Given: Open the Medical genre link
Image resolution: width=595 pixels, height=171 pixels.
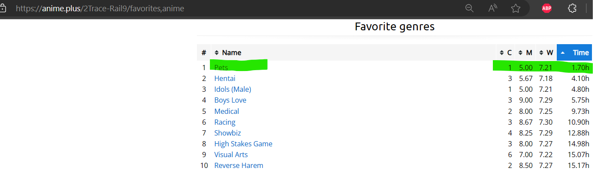Looking at the screenshot, I should tap(226, 111).
